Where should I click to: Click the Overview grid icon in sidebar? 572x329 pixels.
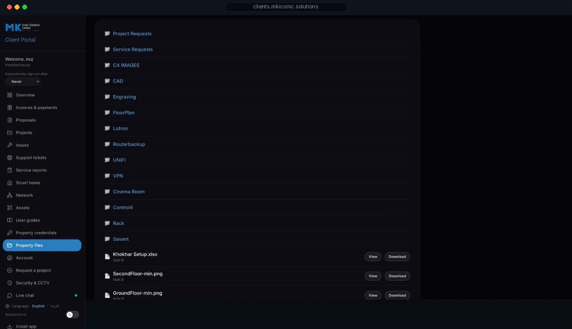click(x=10, y=95)
